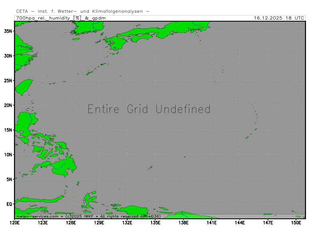Click the Taiwan island on the map
The width and height of the screenshot is (320, 240).
click(25, 87)
